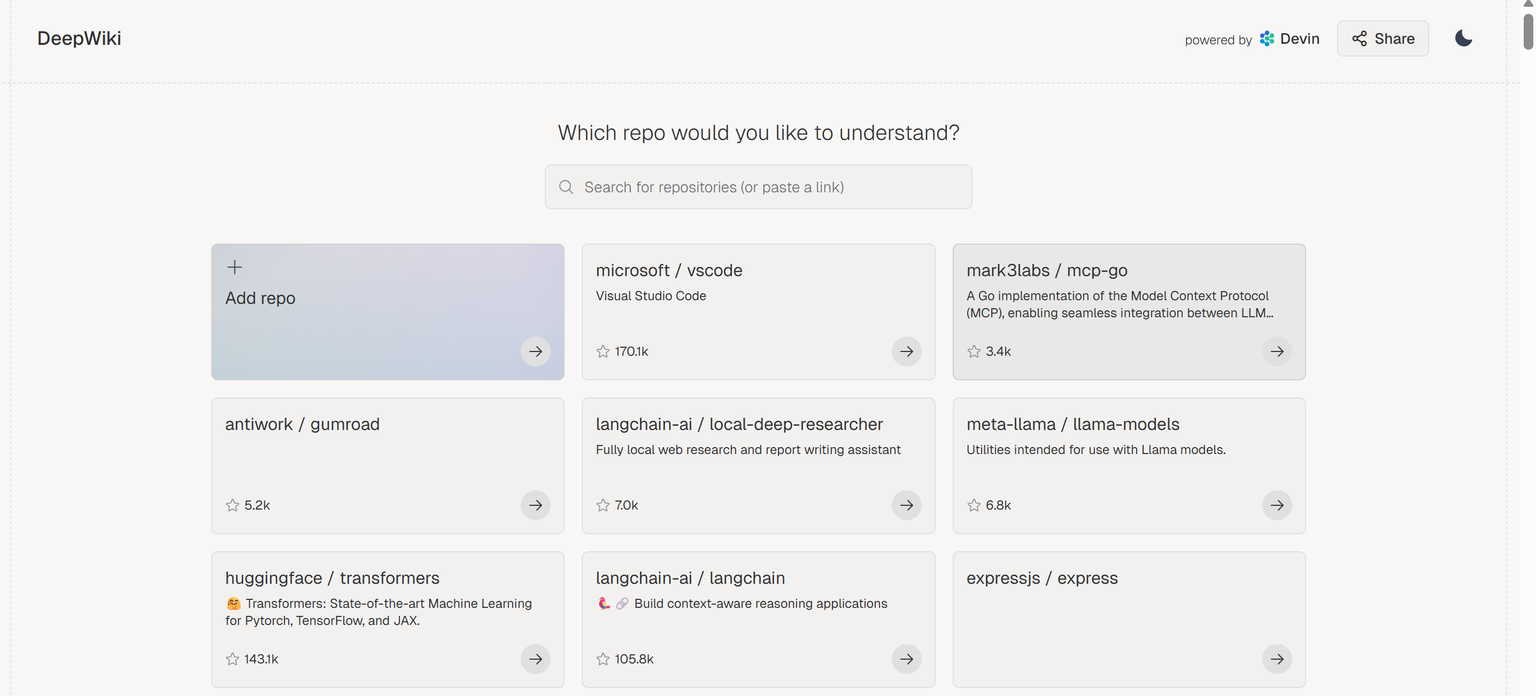Viewport: 1536px width, 696px height.
Task: Click the star icon on langchain-ai / langchain
Action: pos(602,659)
